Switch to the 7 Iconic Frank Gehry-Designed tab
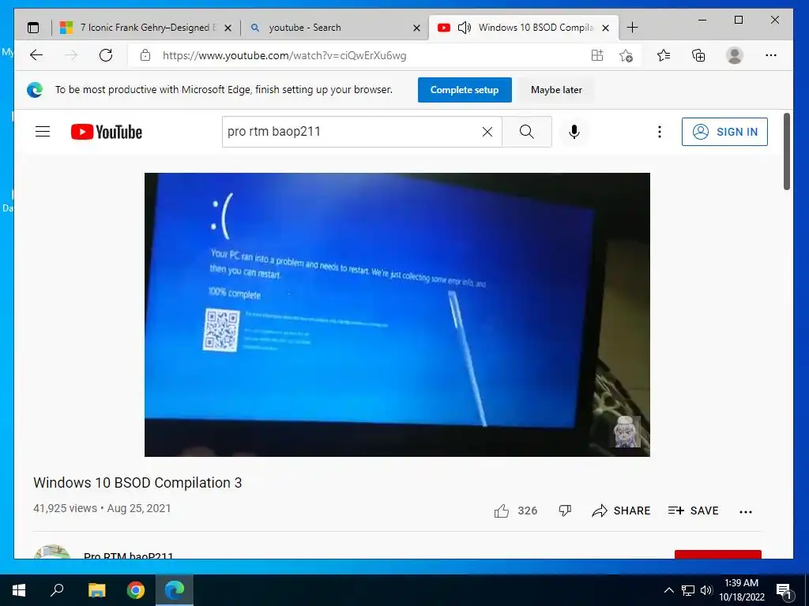Image resolution: width=809 pixels, height=606 pixels. [146, 28]
